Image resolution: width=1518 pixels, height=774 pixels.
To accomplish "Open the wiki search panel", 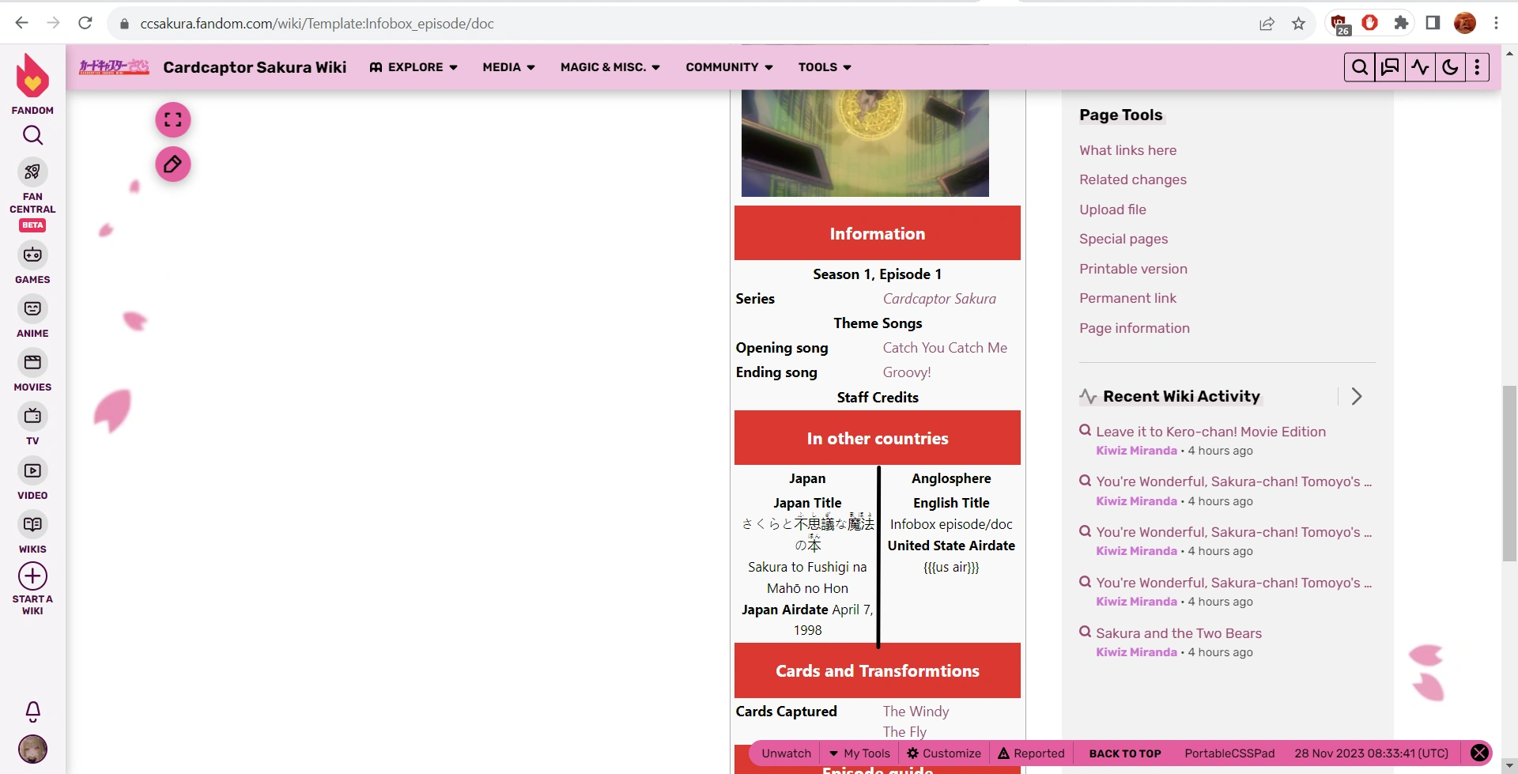I will (1359, 67).
